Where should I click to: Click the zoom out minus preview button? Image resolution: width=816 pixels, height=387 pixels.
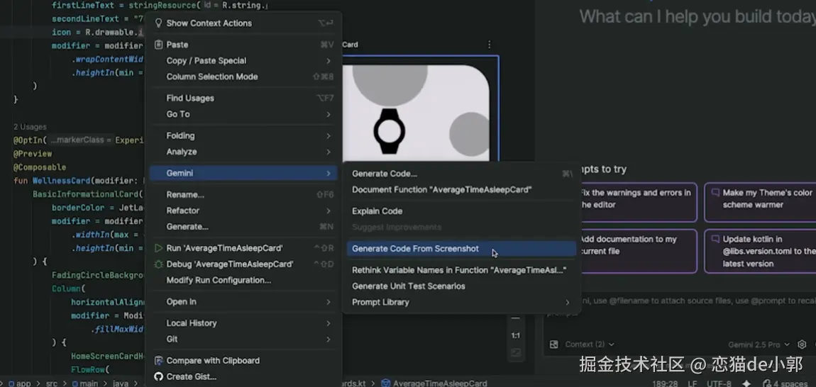[515, 318]
